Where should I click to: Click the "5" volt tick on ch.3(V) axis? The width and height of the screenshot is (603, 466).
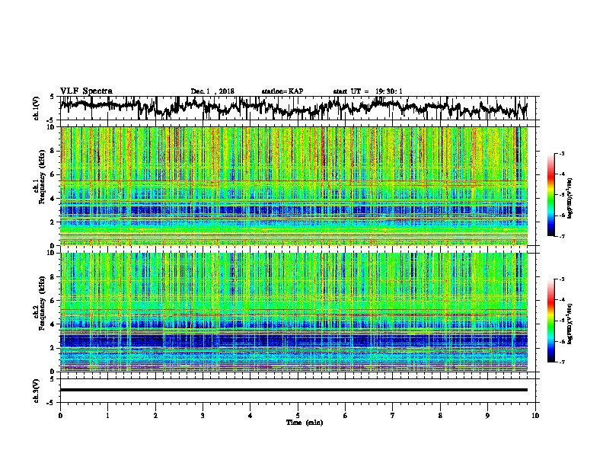(52, 379)
